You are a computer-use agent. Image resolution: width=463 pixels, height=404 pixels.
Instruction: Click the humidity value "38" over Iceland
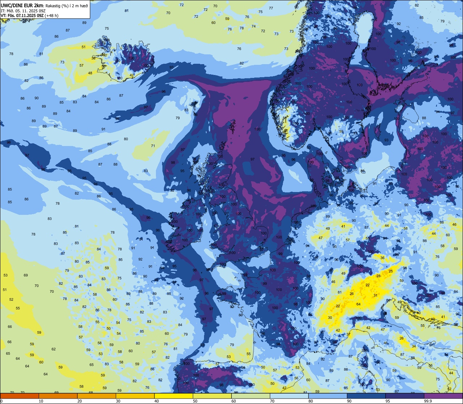[93, 58]
